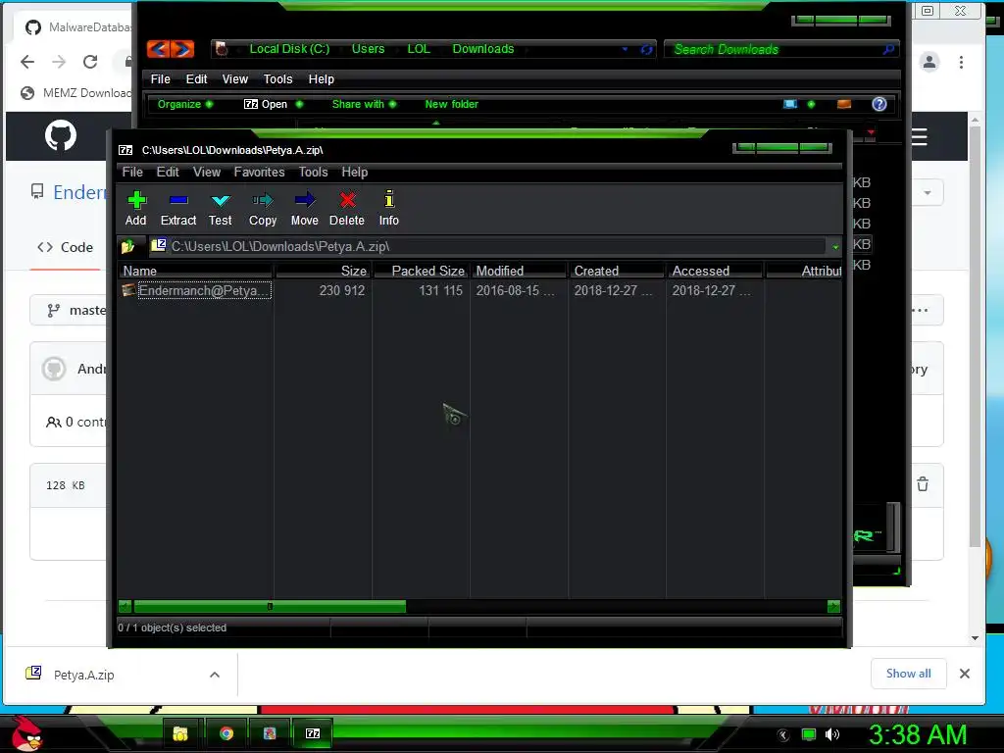Click the Explorer forward arrow button

point(181,49)
